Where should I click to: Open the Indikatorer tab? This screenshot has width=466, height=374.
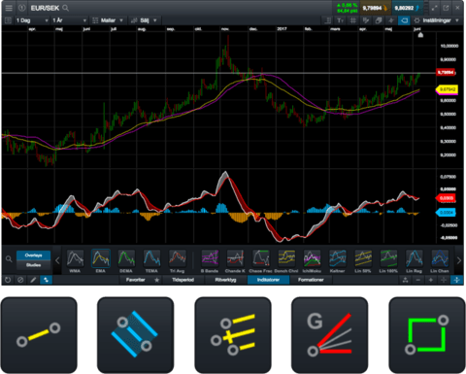[x=268, y=280]
